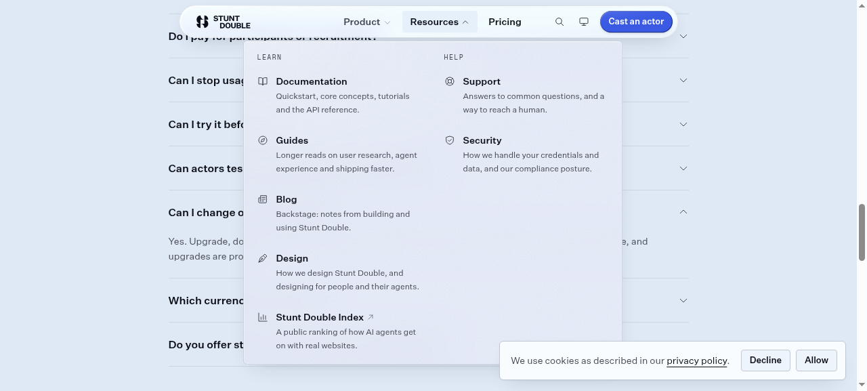
Task: Click the HELP section heading
Action: [x=454, y=57]
